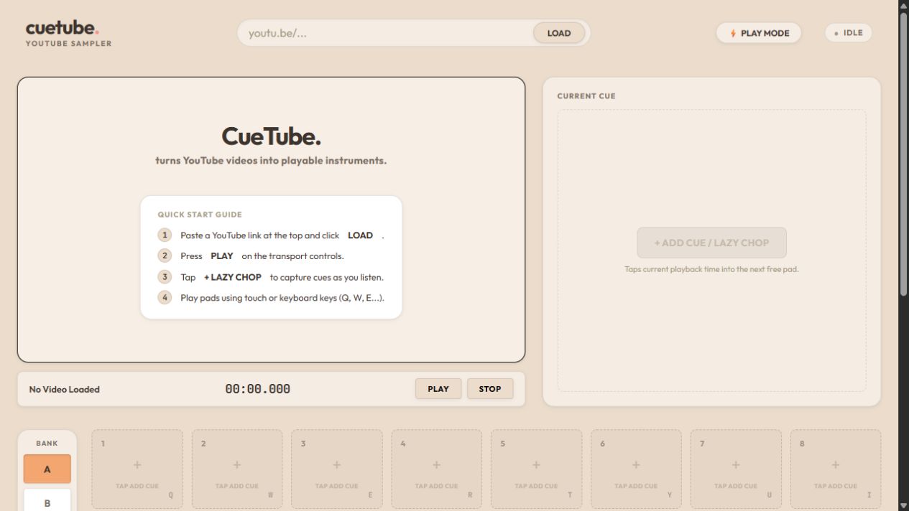Click the No Video Loaded label

pos(65,389)
